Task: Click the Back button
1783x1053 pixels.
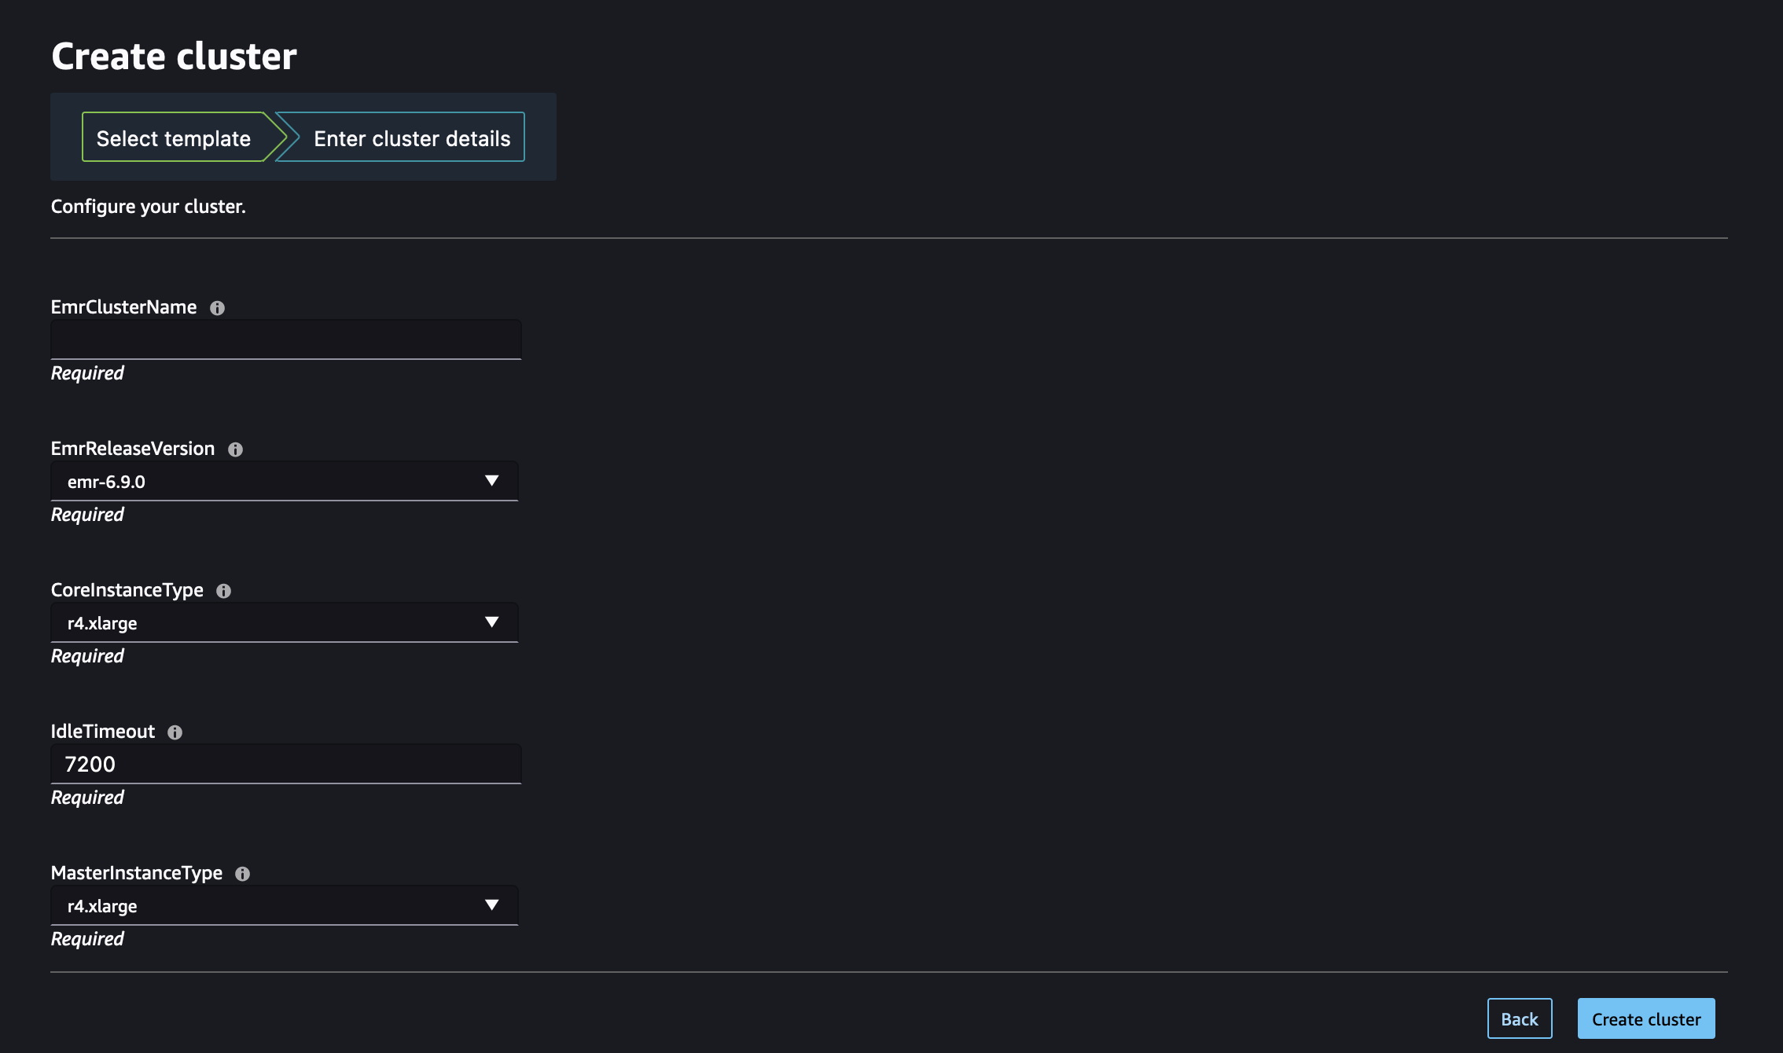Action: click(1521, 1018)
